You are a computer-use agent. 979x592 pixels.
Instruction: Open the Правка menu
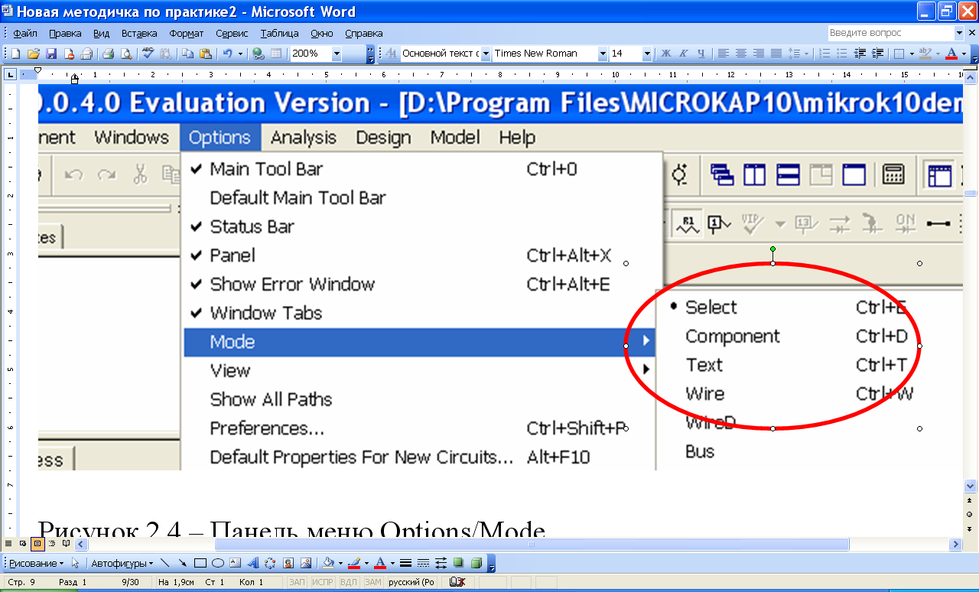coord(65,34)
